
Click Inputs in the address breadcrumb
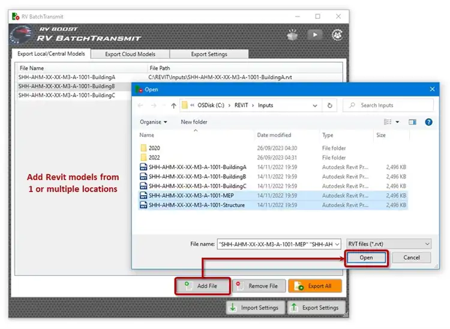coord(265,105)
